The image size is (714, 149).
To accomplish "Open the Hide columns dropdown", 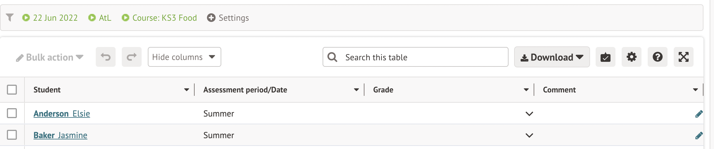I will tap(184, 57).
